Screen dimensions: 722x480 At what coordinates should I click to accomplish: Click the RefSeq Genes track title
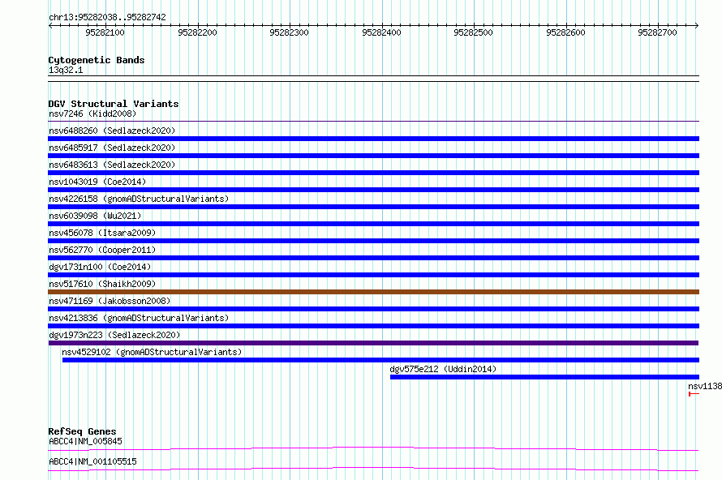(x=82, y=431)
